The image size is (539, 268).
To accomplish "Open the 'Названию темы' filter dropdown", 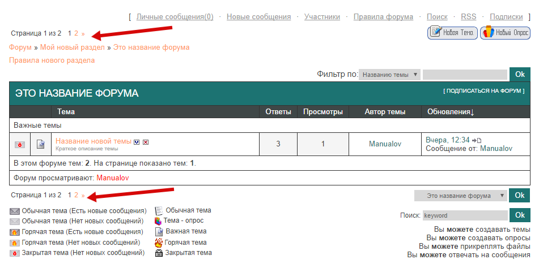I will (389, 74).
